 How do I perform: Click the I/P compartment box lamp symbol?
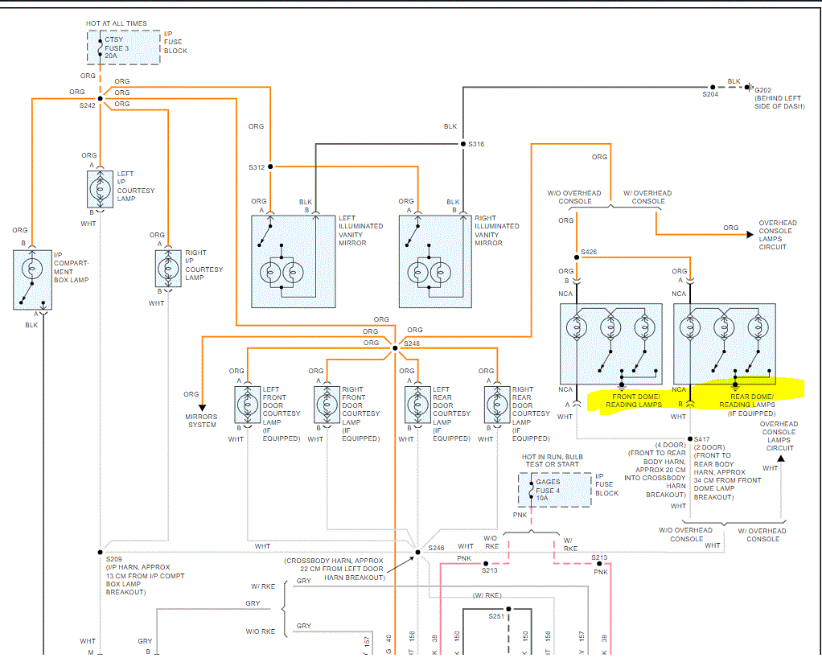33,280
